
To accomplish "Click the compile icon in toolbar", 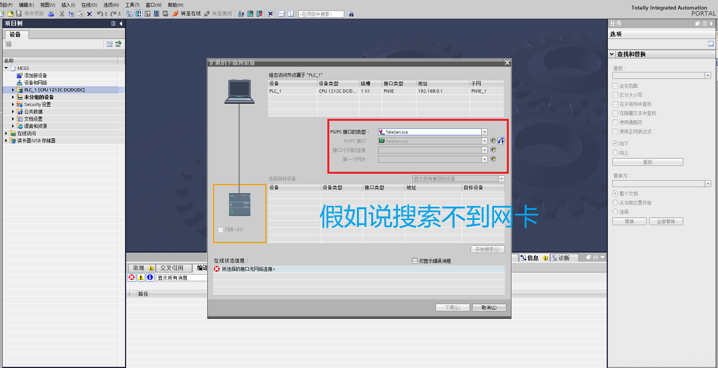I will (129, 14).
